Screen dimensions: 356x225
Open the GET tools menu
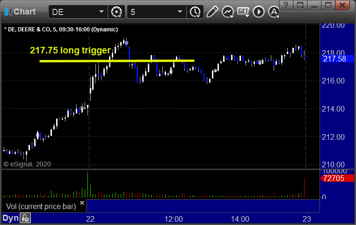pyautogui.click(x=243, y=12)
